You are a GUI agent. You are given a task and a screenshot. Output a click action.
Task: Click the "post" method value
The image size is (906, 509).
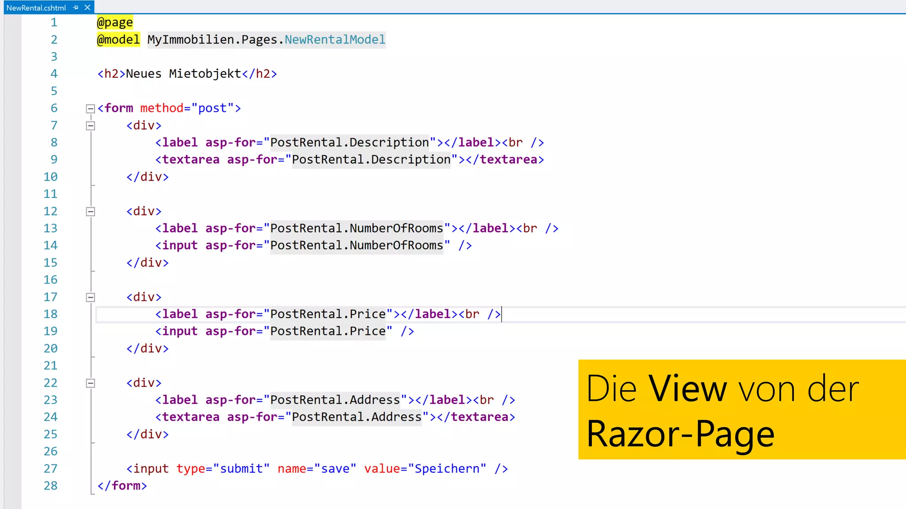[212, 108]
